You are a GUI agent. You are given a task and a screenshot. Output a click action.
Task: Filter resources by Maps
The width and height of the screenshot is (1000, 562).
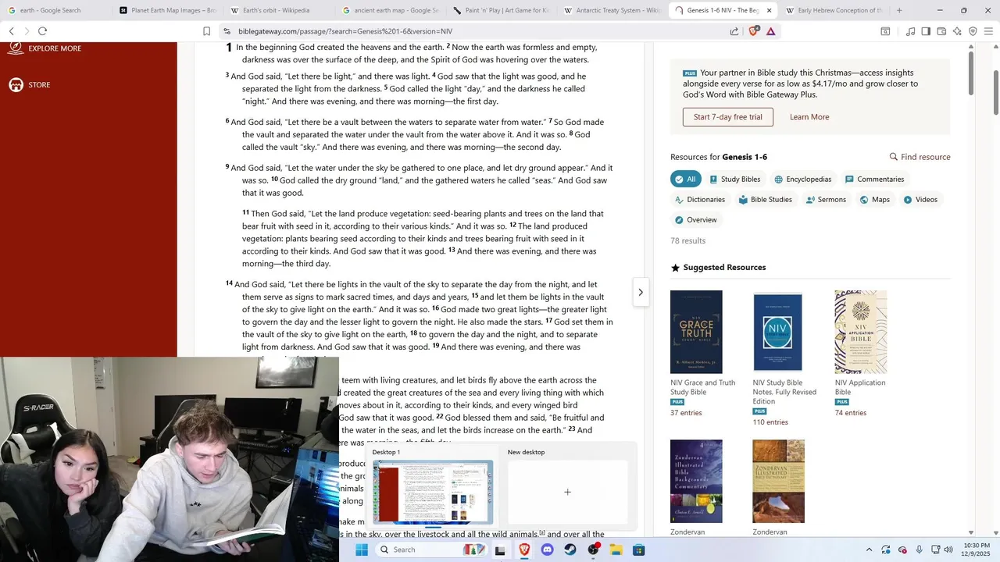[874, 200]
